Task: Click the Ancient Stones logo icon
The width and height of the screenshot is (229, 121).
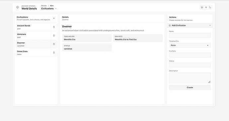Action: [18, 7]
